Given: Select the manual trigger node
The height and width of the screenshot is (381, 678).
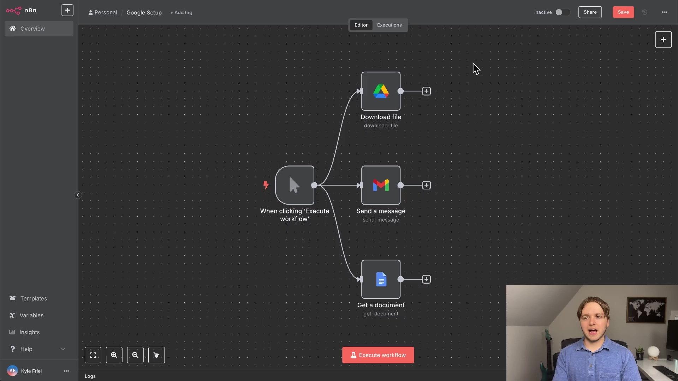Looking at the screenshot, I should (x=295, y=185).
